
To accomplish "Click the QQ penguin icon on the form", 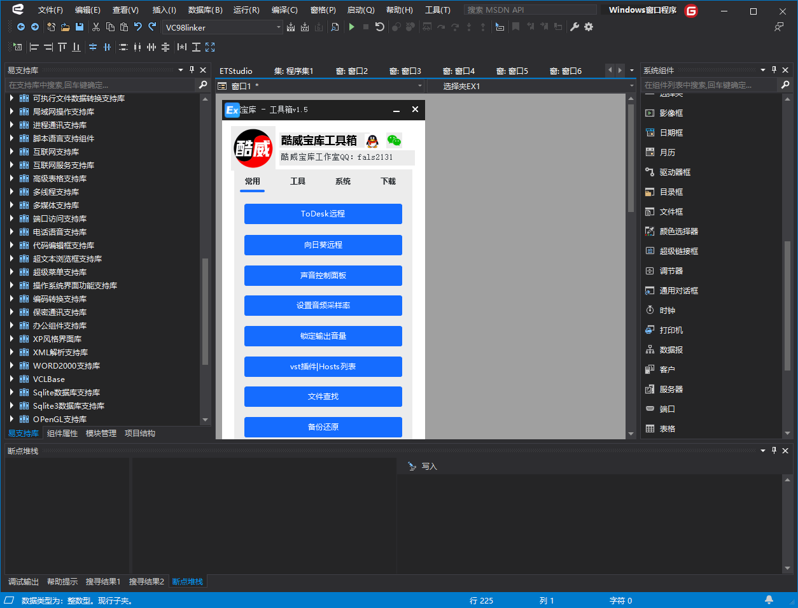I will 372,141.
